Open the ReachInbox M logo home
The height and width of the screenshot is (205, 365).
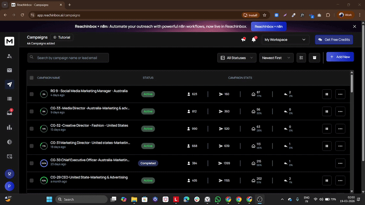tap(9, 41)
